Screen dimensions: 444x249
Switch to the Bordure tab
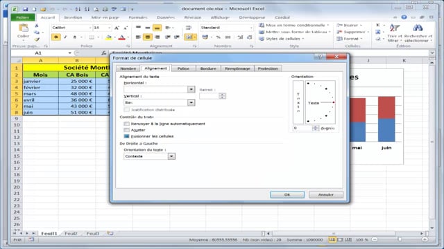click(208, 68)
